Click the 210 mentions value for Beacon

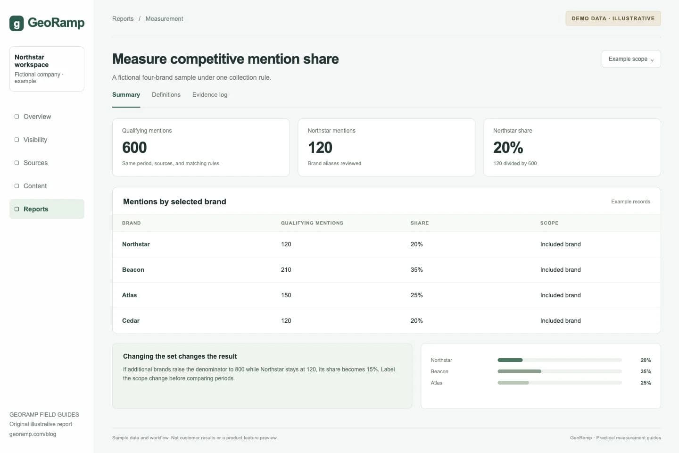(x=286, y=270)
